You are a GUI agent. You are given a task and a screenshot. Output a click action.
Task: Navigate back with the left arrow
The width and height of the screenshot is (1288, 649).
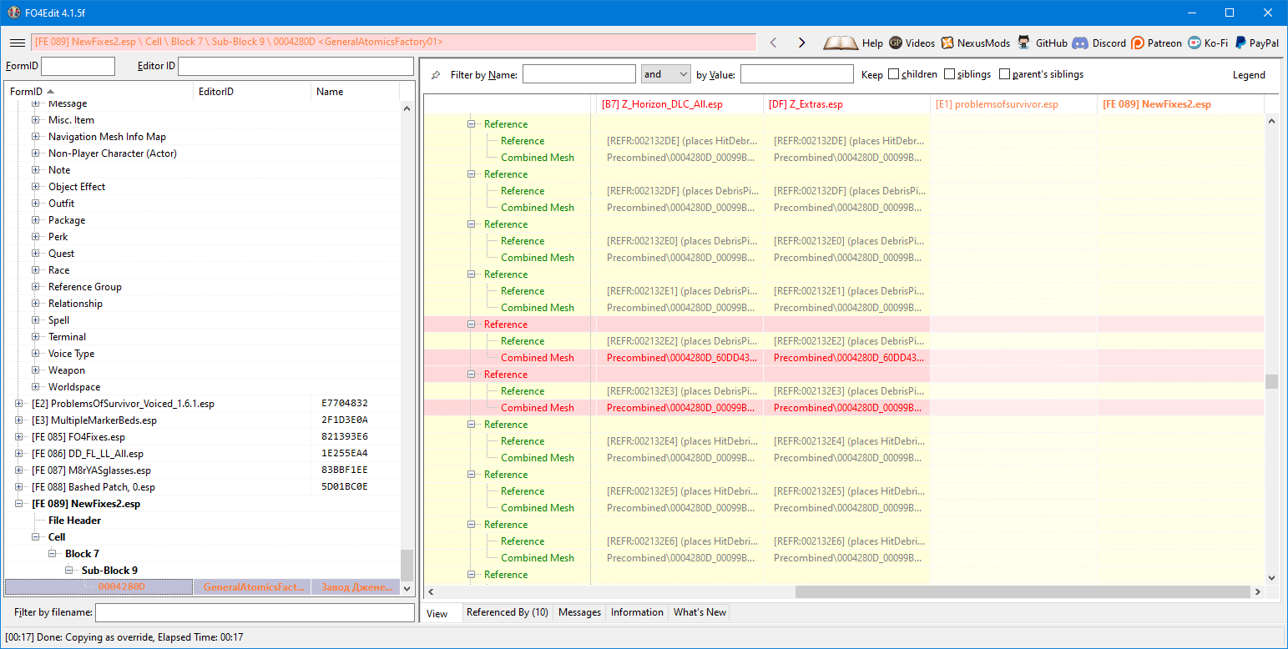774,43
